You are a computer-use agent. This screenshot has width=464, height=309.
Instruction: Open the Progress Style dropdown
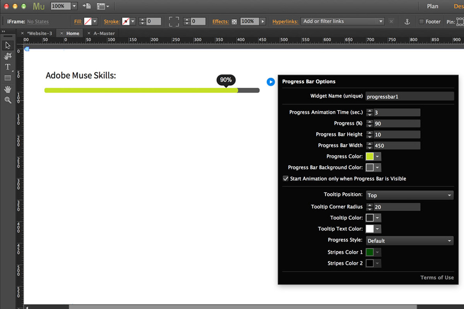point(409,241)
